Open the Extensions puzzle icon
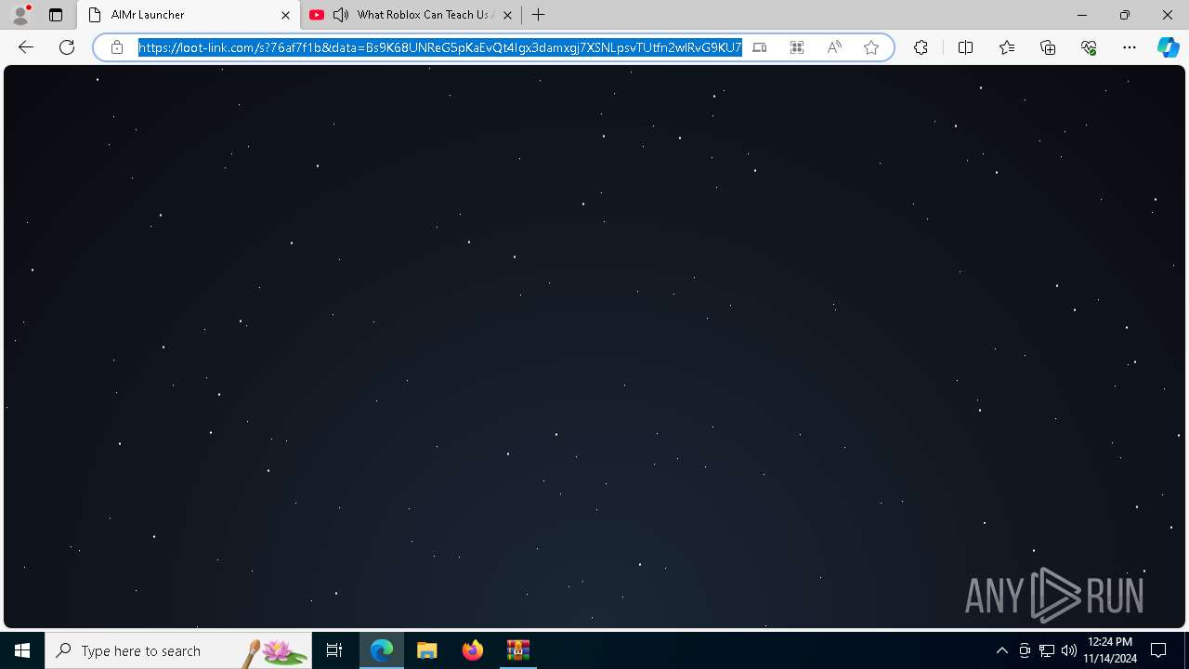 pos(921,47)
